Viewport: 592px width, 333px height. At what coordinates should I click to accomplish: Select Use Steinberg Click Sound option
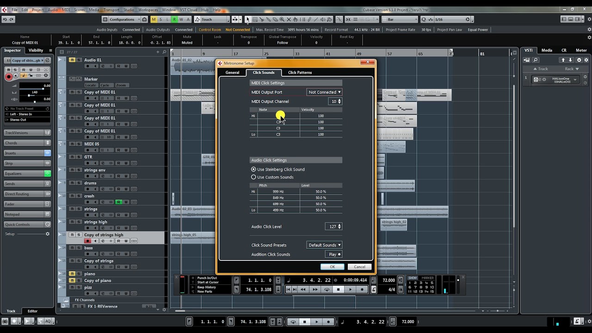253,169
